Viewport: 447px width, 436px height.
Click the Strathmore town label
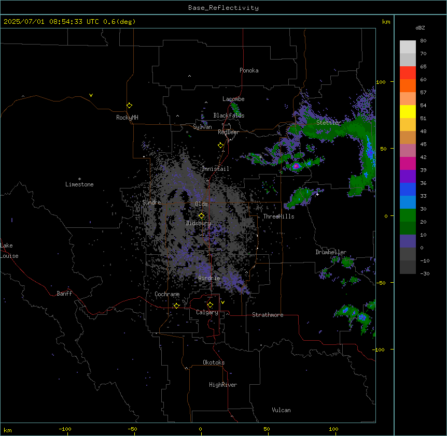tap(268, 315)
